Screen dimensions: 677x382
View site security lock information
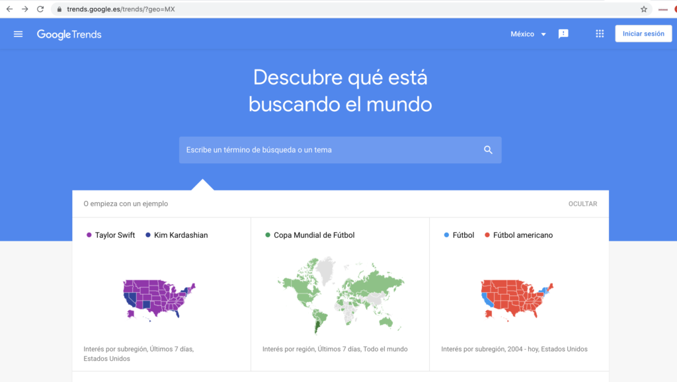coord(59,9)
